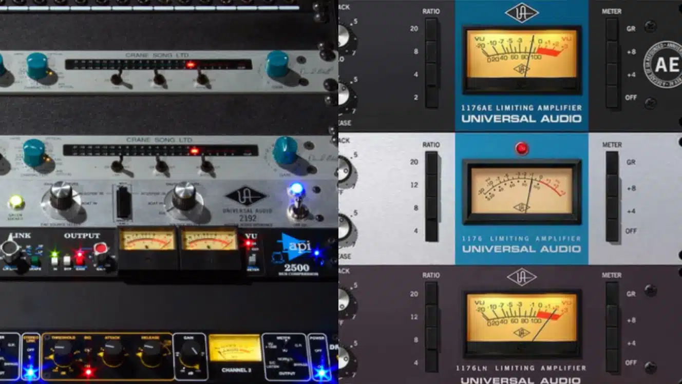Image resolution: width=682 pixels, height=384 pixels.
Task: Turn the THRESHOLD knob on the bottom compressor
Action: pos(62,349)
